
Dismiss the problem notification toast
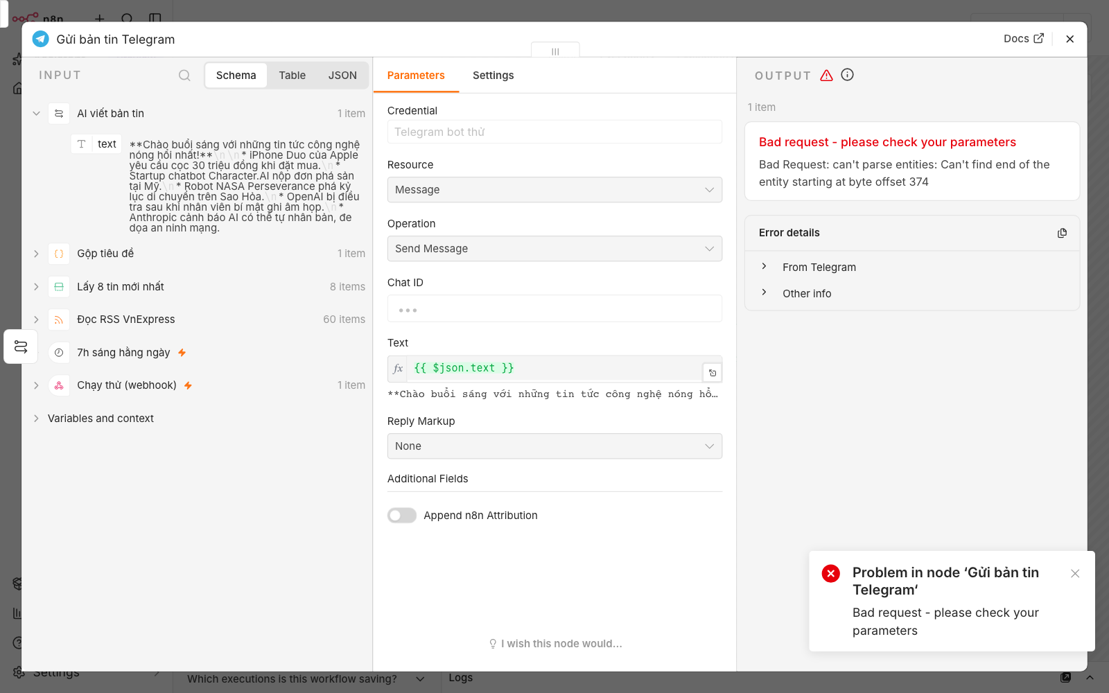point(1075,573)
